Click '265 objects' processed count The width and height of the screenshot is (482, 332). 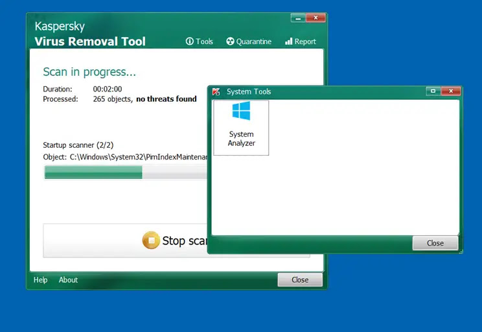tap(112, 99)
